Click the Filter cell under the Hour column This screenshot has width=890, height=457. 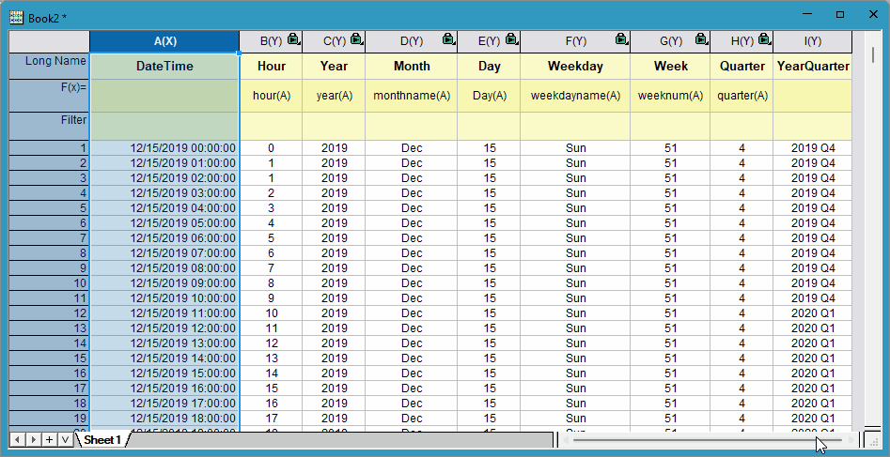point(271,126)
